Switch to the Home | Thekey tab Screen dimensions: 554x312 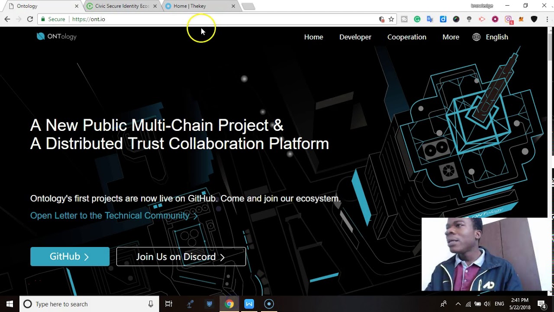tap(200, 6)
